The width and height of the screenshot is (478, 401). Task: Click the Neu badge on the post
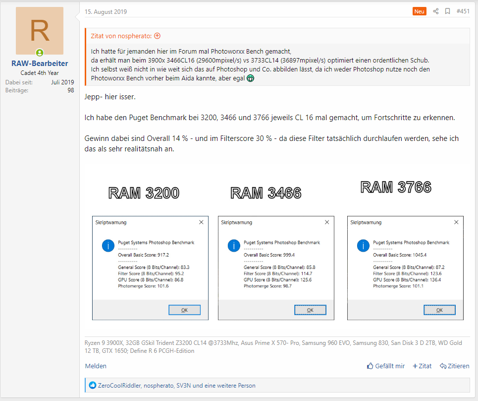tap(419, 11)
